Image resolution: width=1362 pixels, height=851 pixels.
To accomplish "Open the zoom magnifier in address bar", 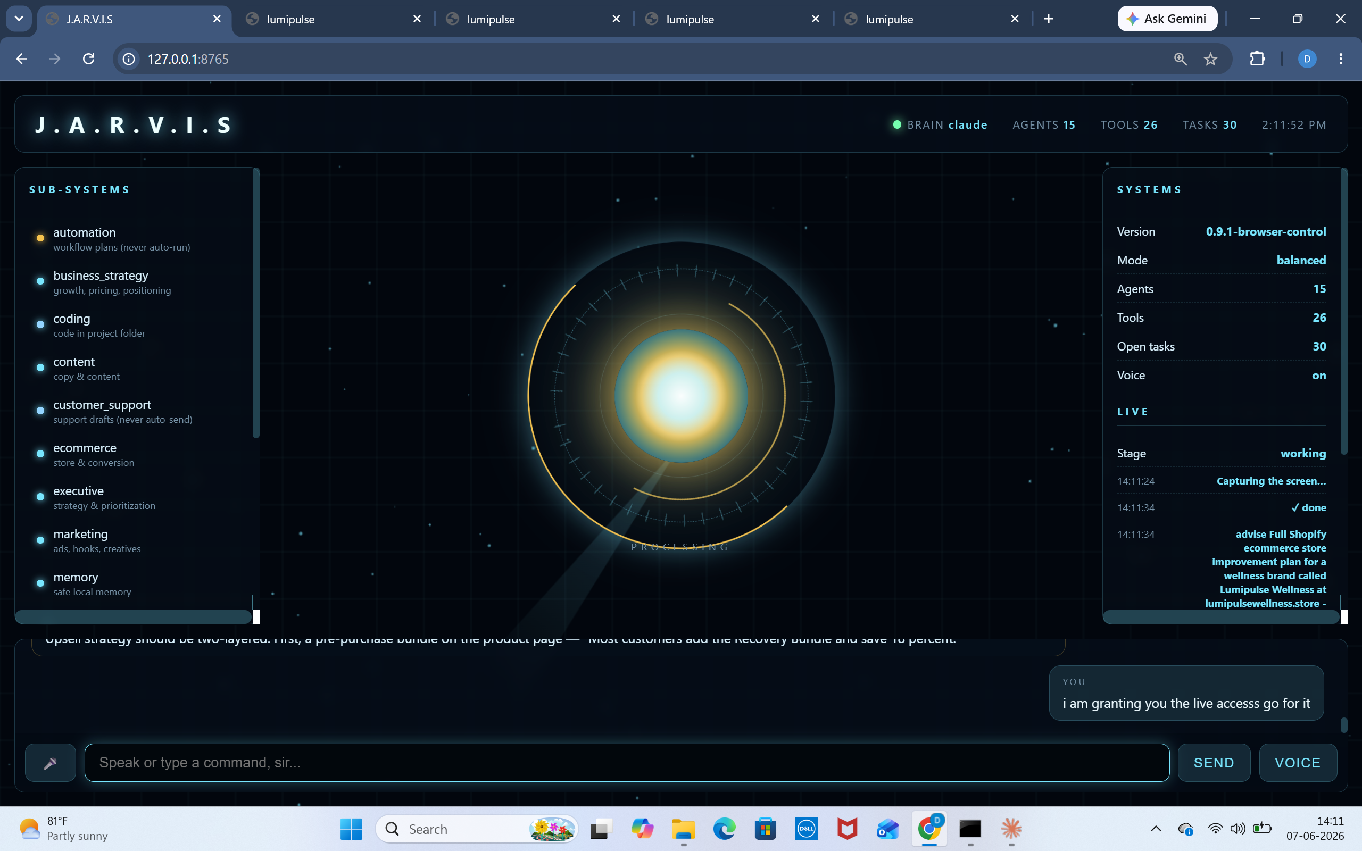I will point(1180,59).
